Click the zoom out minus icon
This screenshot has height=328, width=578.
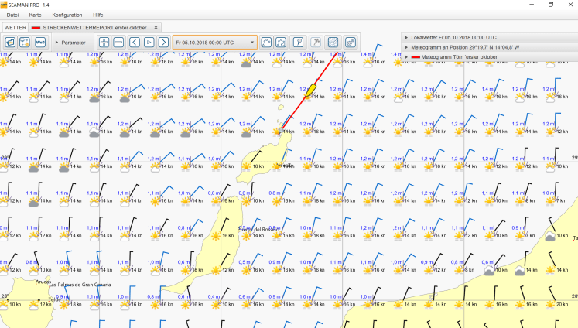118,42
